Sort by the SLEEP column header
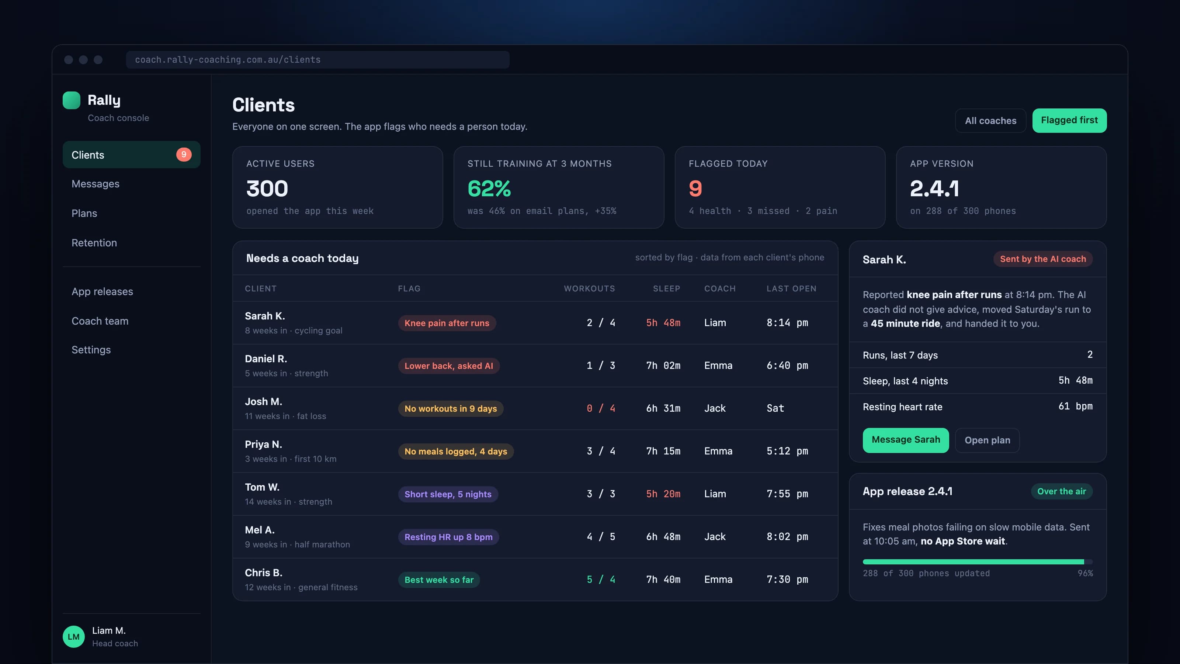The image size is (1180, 664). click(x=666, y=288)
